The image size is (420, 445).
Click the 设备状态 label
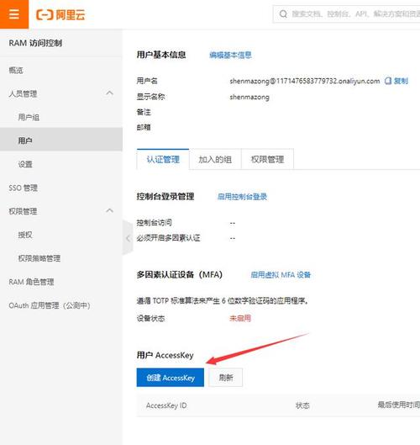point(150,319)
